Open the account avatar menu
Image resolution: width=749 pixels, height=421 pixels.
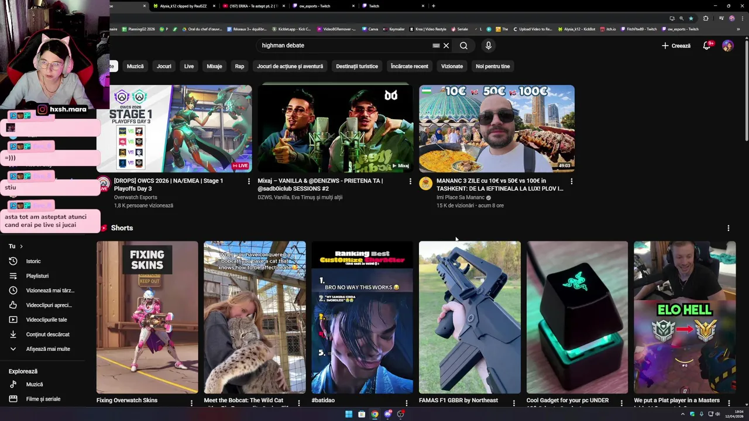[x=727, y=46]
